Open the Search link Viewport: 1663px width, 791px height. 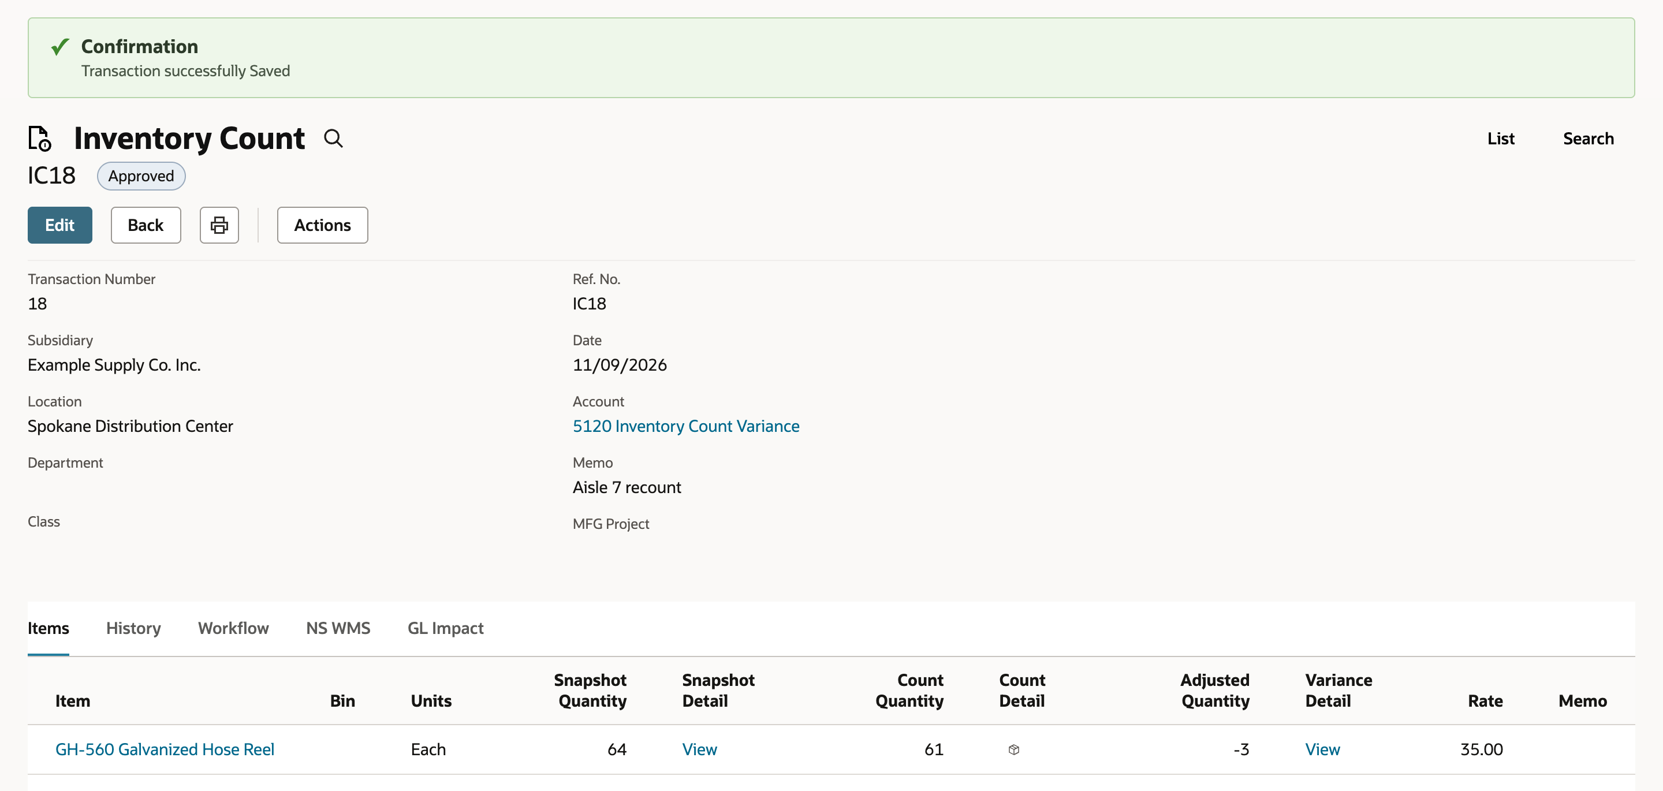(1588, 138)
